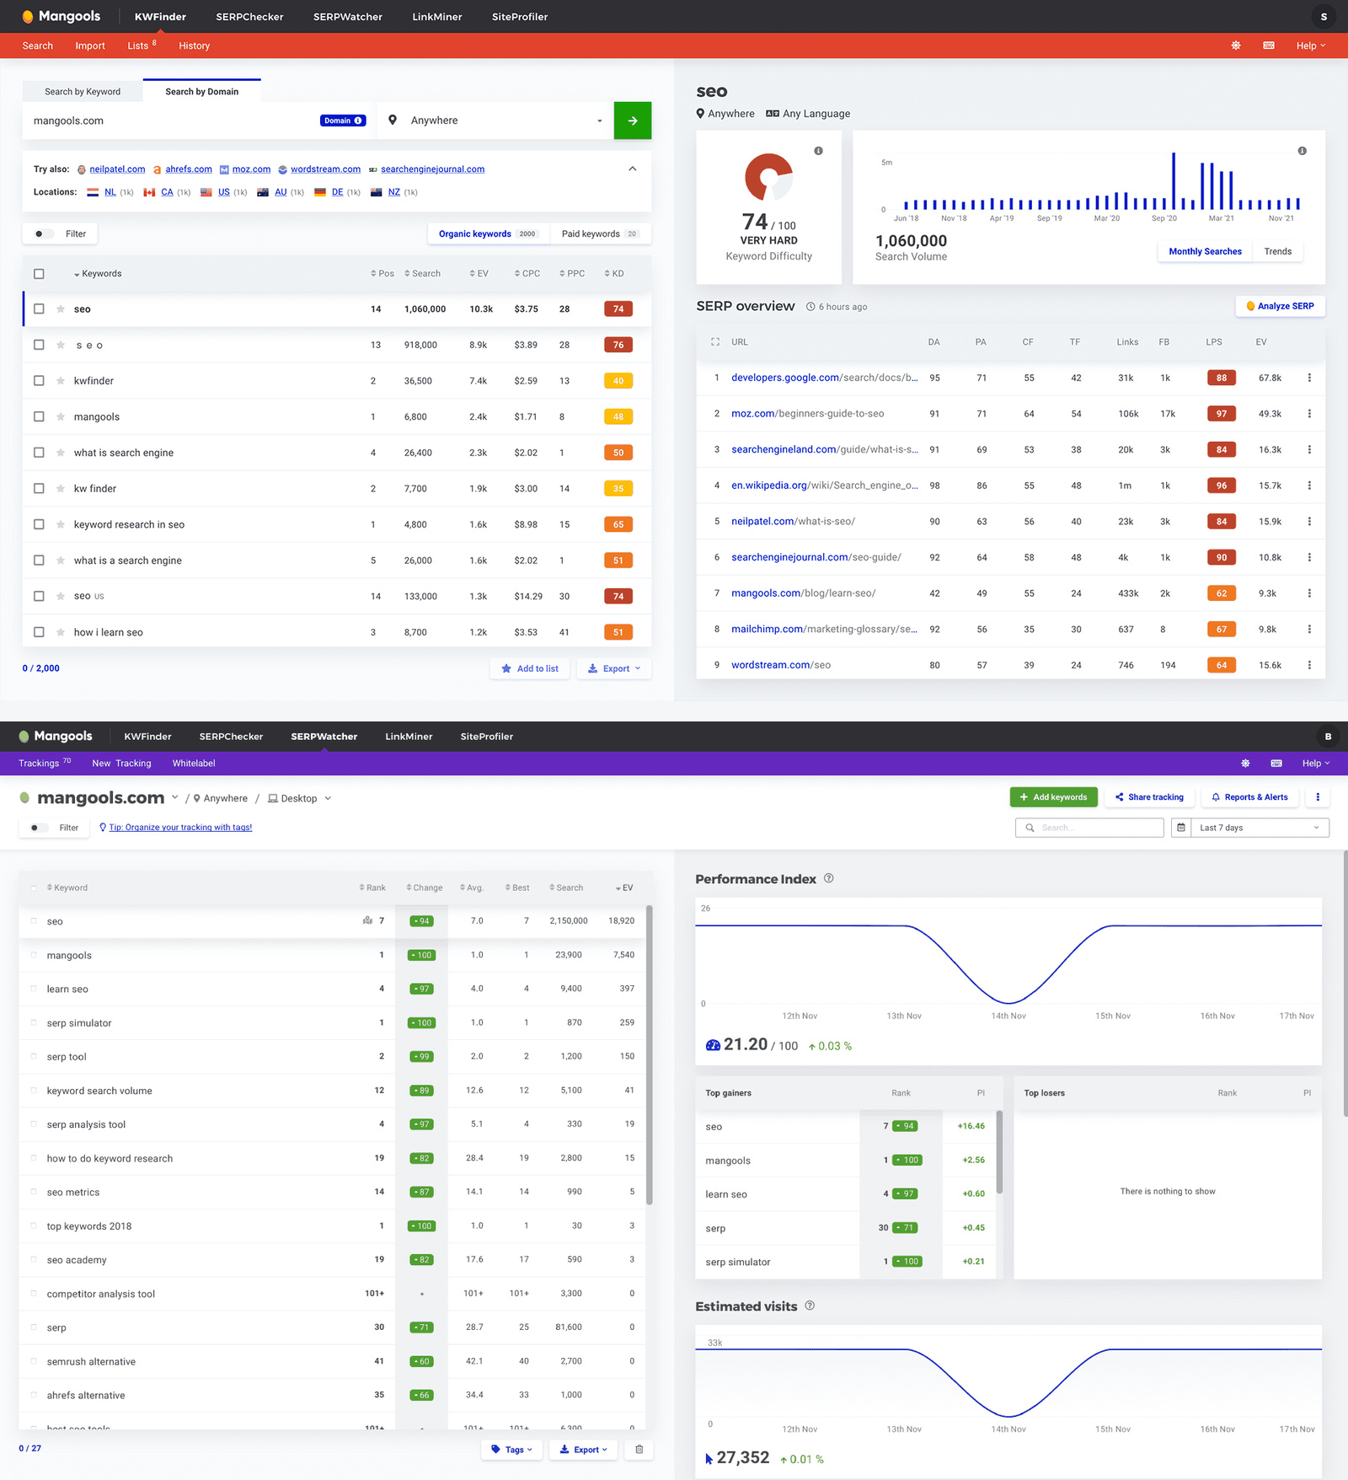Check the box for 'what is search engine'
Viewport: 1348px width, 1480px height.
39,453
